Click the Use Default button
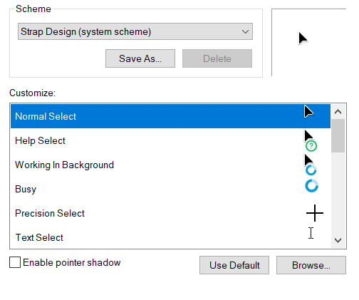The height and width of the screenshot is (300, 359). (234, 265)
